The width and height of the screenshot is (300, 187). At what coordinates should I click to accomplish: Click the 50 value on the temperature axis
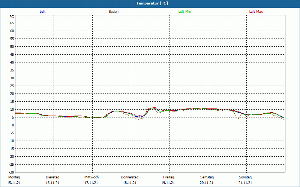[12, 46]
